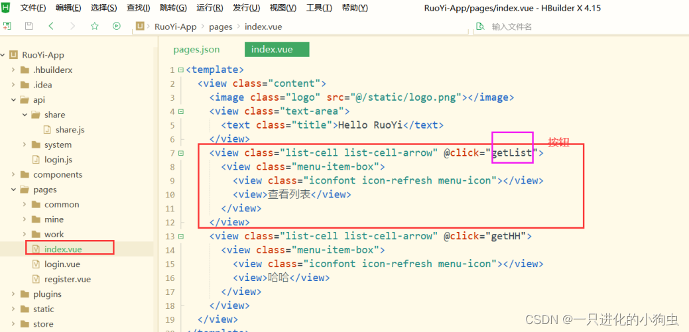Open share.js in the file tree

tap(70, 130)
